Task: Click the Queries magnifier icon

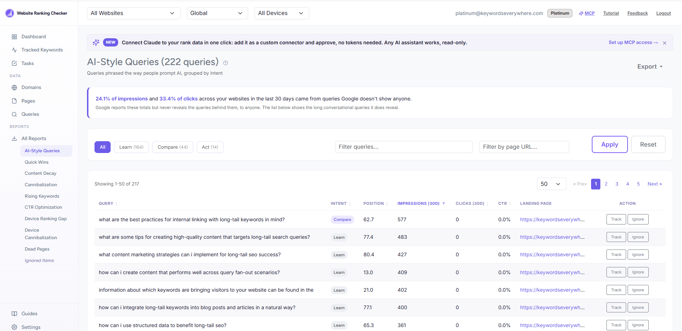Action: (x=14, y=114)
